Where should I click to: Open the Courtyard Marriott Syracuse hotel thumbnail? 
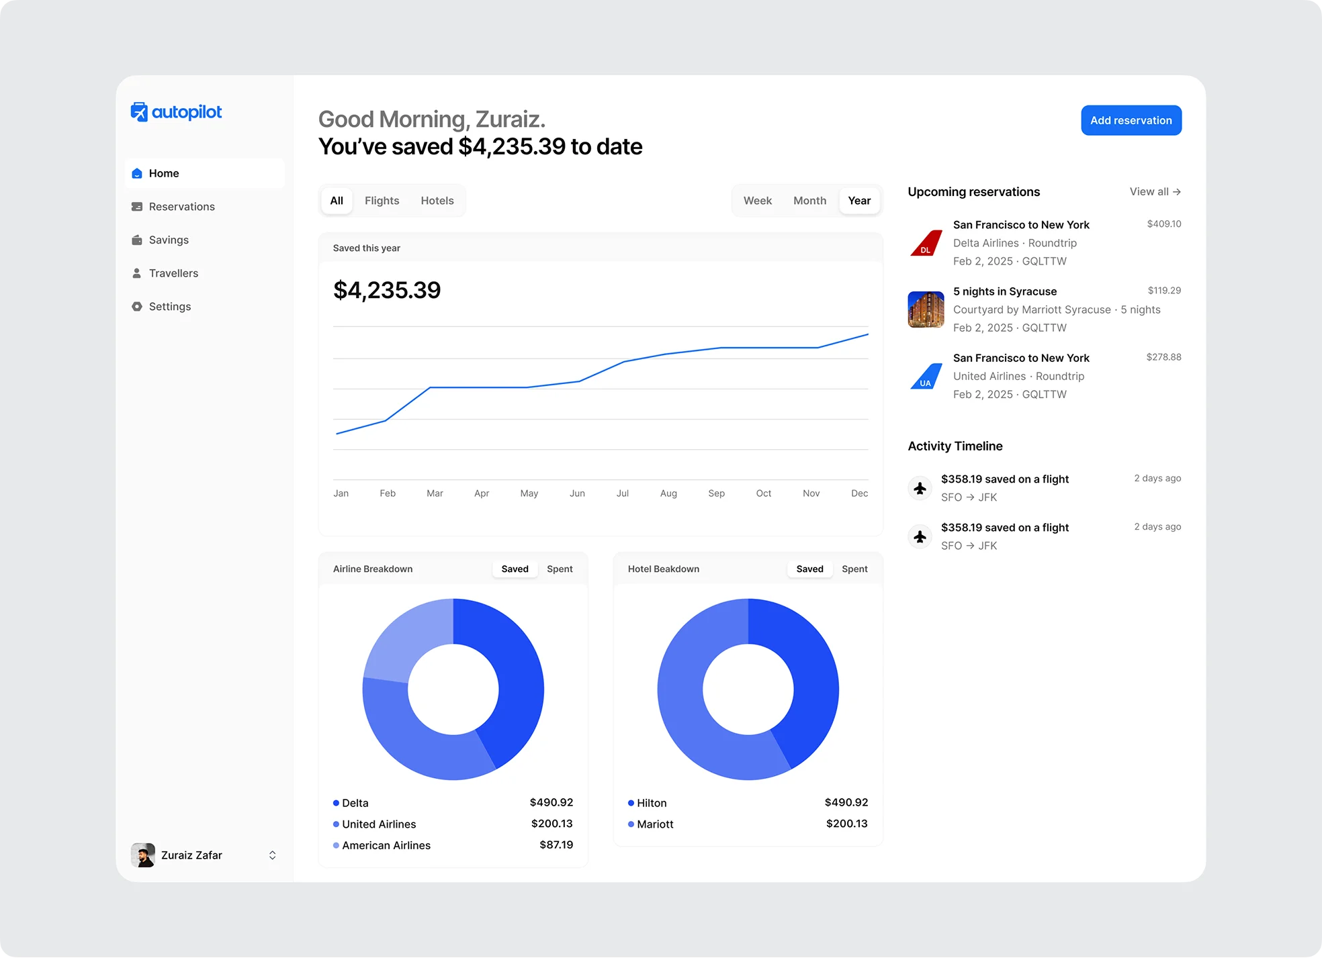(926, 309)
